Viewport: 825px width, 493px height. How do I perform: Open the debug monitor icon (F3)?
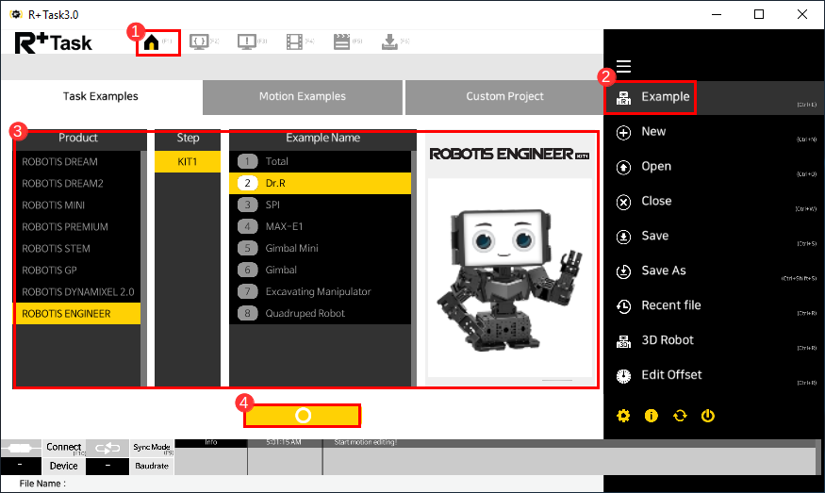coord(247,41)
